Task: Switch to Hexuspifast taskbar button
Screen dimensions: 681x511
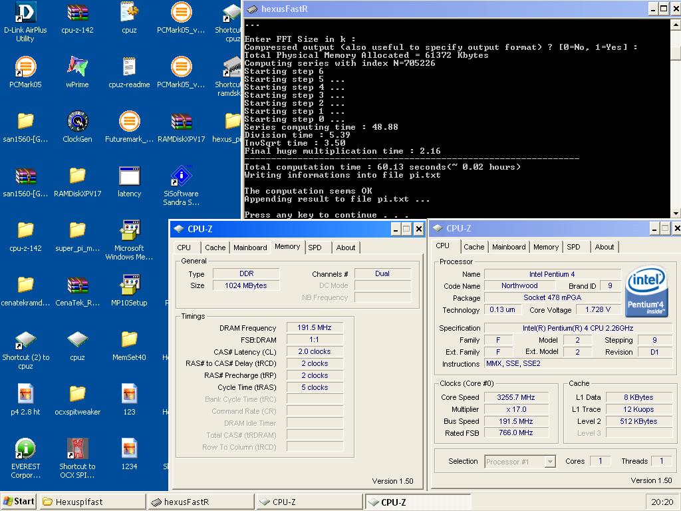Action: click(92, 502)
